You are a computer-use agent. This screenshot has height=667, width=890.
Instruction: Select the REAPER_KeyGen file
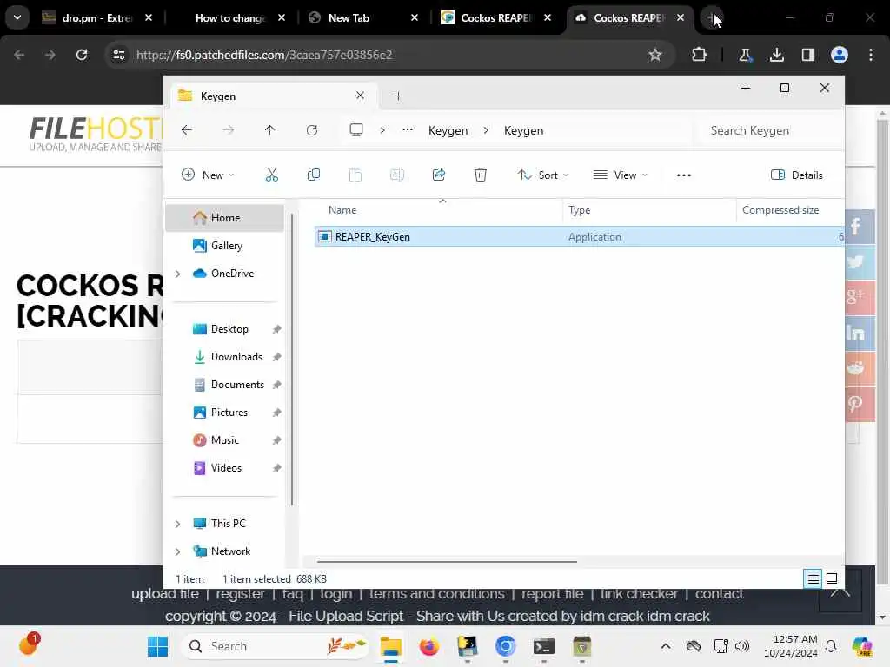point(579,236)
